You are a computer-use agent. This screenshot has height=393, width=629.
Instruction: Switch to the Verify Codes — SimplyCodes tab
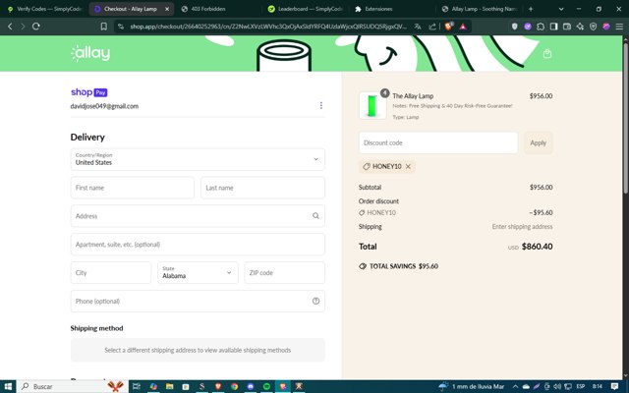click(x=44, y=9)
